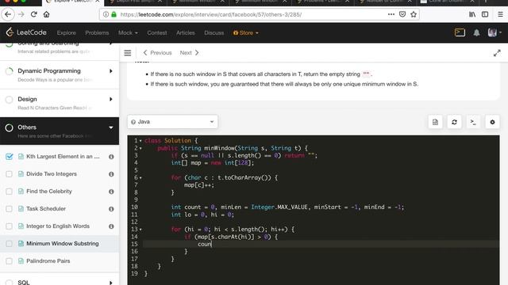Click the info icon for Find the Celebrity
This screenshot has width=508, height=285.
click(x=111, y=192)
